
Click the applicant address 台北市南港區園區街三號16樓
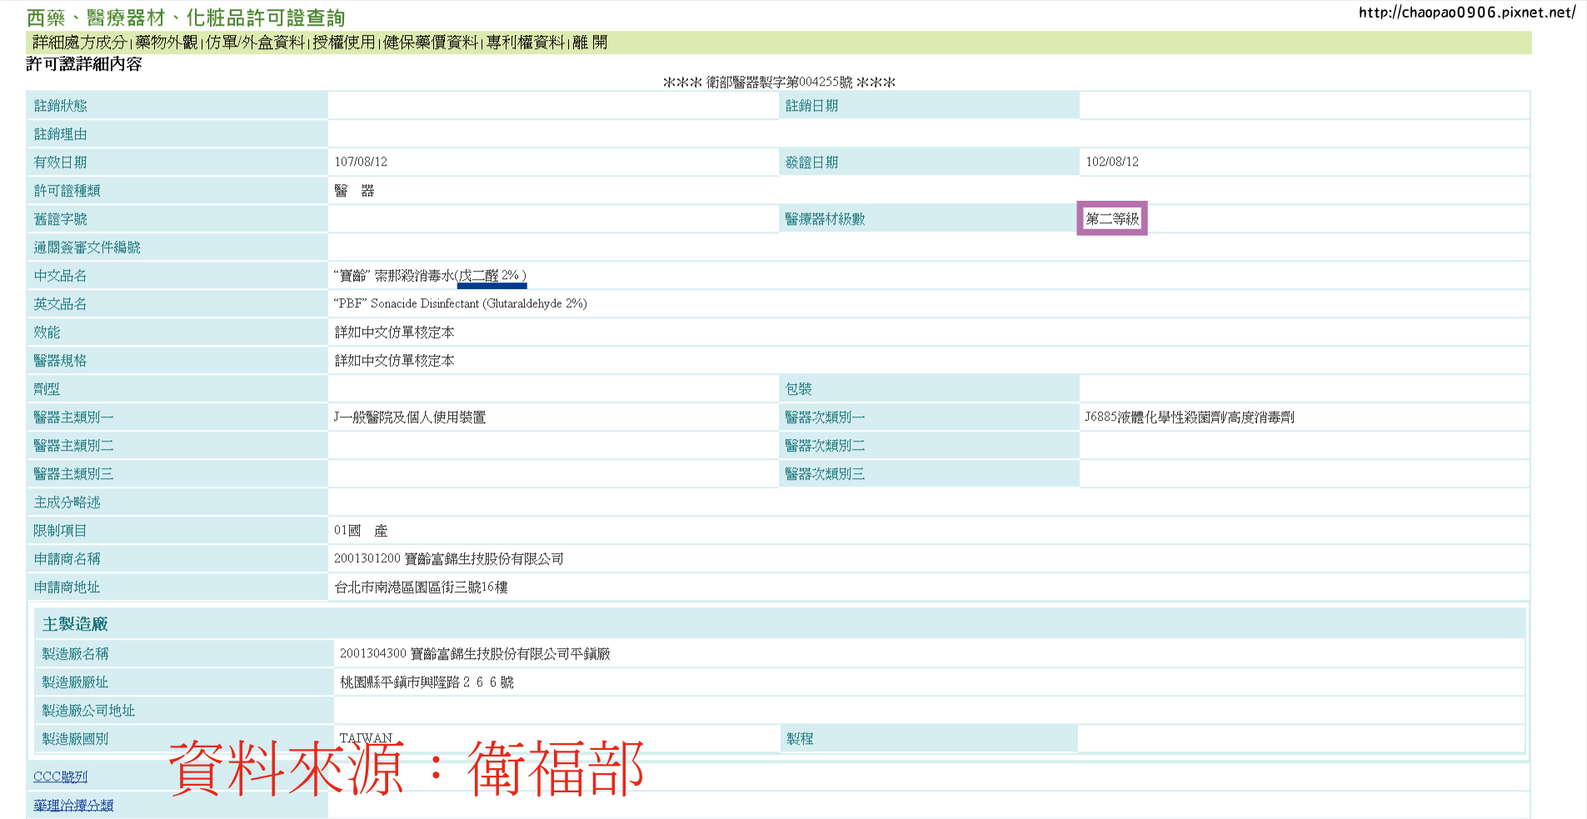pos(421,587)
